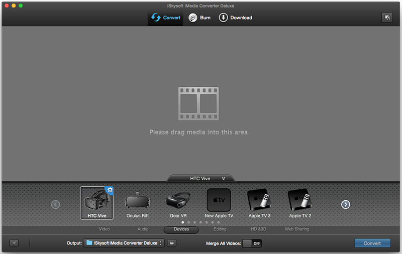The width and height of the screenshot is (402, 254).
Task: Click the blue Convert button
Action: pyautogui.click(x=372, y=243)
